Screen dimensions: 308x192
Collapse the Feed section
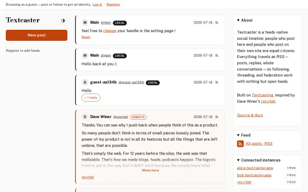click(x=244, y=135)
